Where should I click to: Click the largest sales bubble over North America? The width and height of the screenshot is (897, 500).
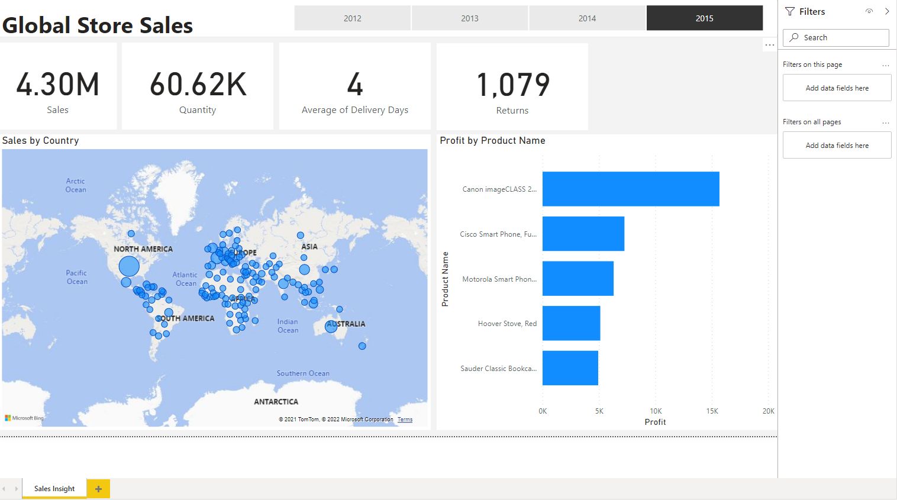coord(128,266)
